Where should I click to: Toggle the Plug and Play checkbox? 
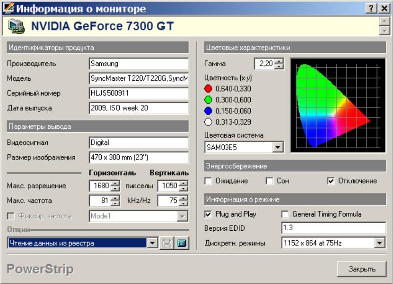pyautogui.click(x=208, y=214)
